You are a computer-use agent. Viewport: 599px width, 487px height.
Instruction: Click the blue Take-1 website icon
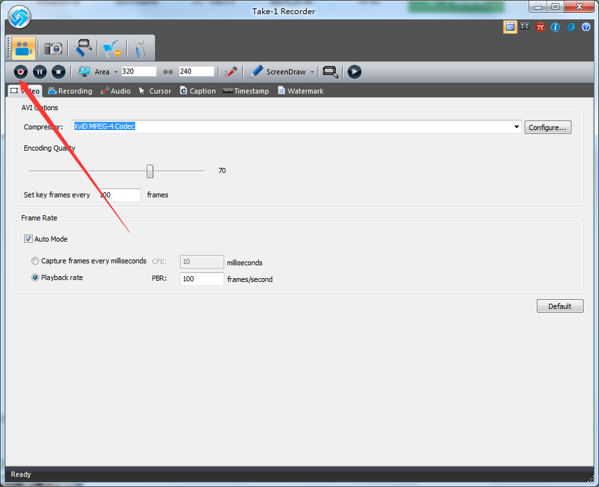[571, 27]
